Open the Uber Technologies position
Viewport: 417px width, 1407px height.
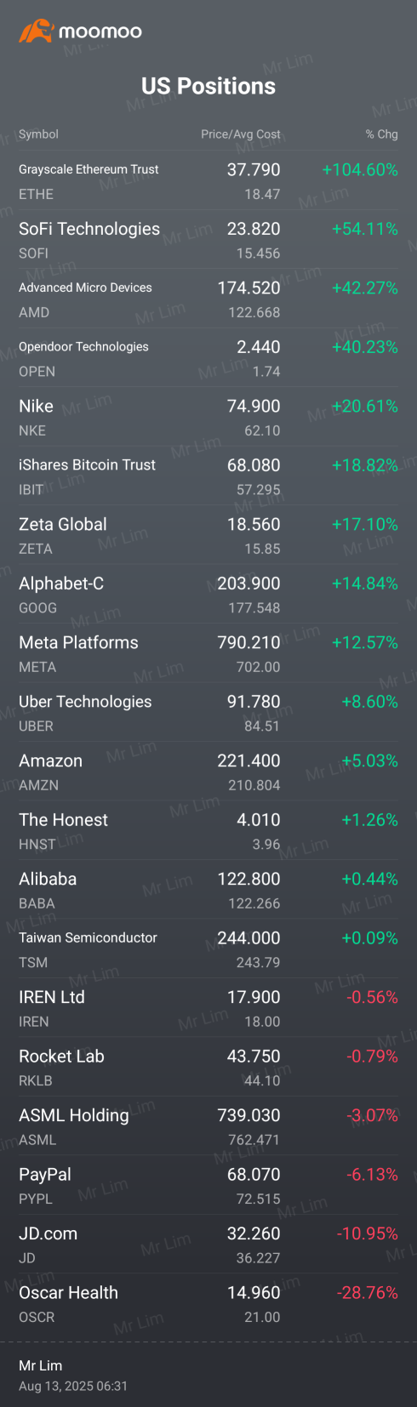208,713
